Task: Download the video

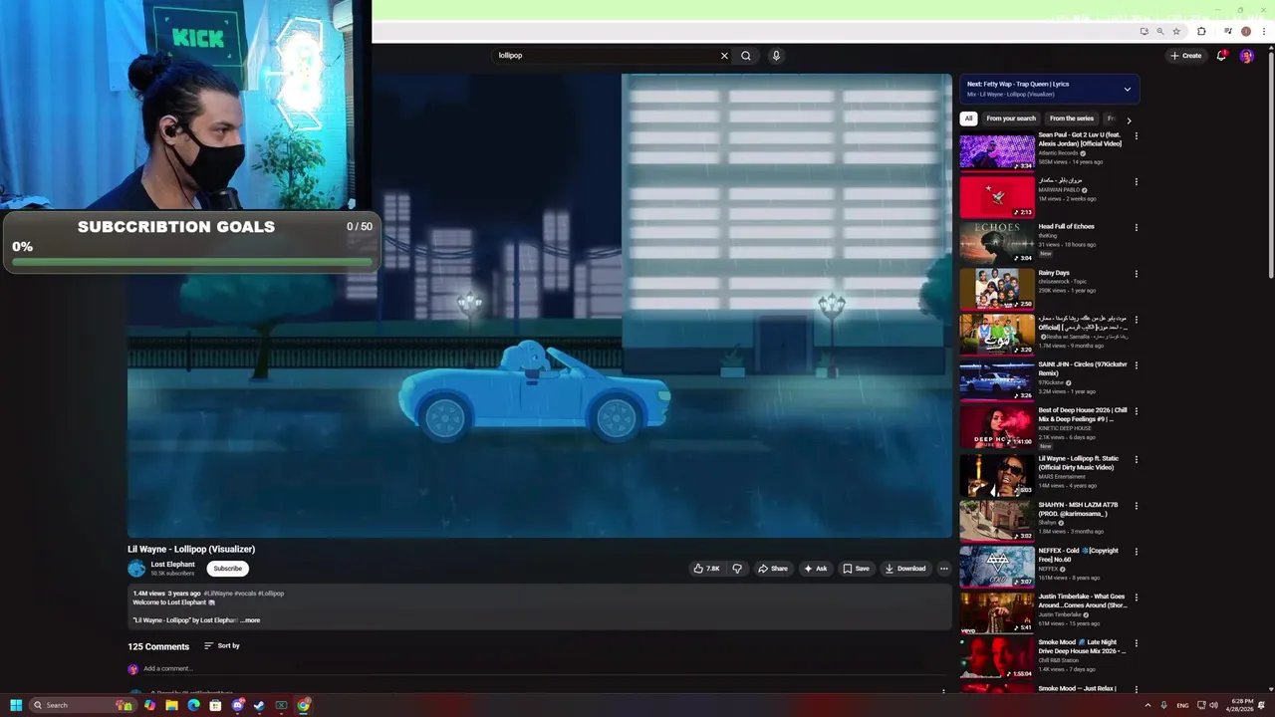Action: 904,569
